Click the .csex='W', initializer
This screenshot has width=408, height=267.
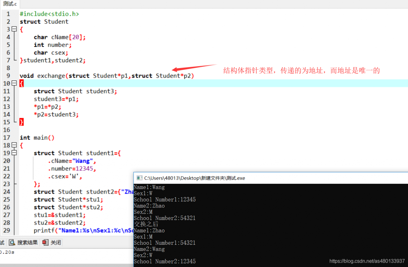tap(65, 176)
